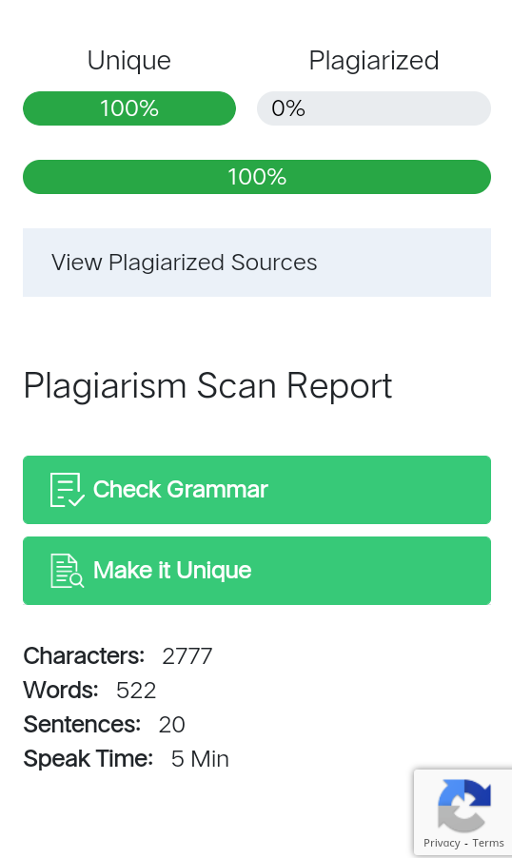Click the Speak Time label
This screenshot has height=858, width=512.
(89, 759)
